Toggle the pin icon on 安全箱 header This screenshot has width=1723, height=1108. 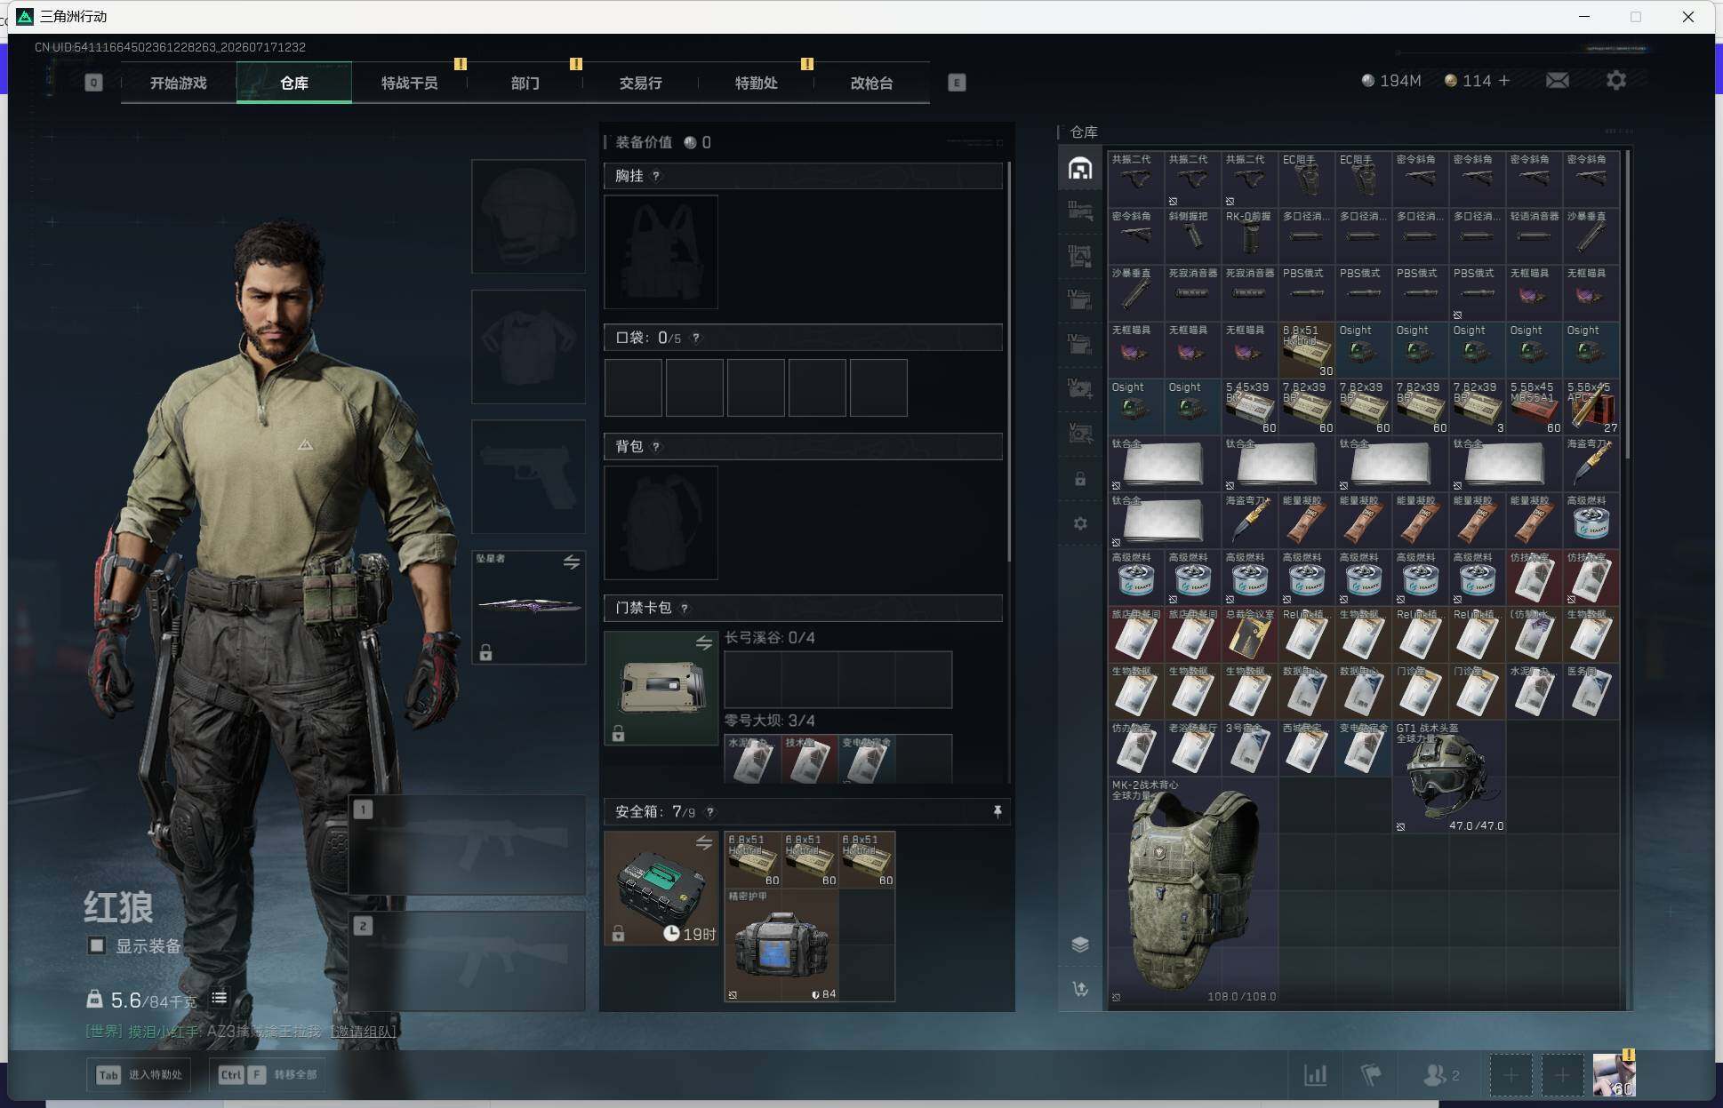998,811
